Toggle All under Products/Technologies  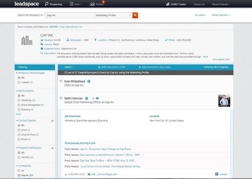click(19, 78)
